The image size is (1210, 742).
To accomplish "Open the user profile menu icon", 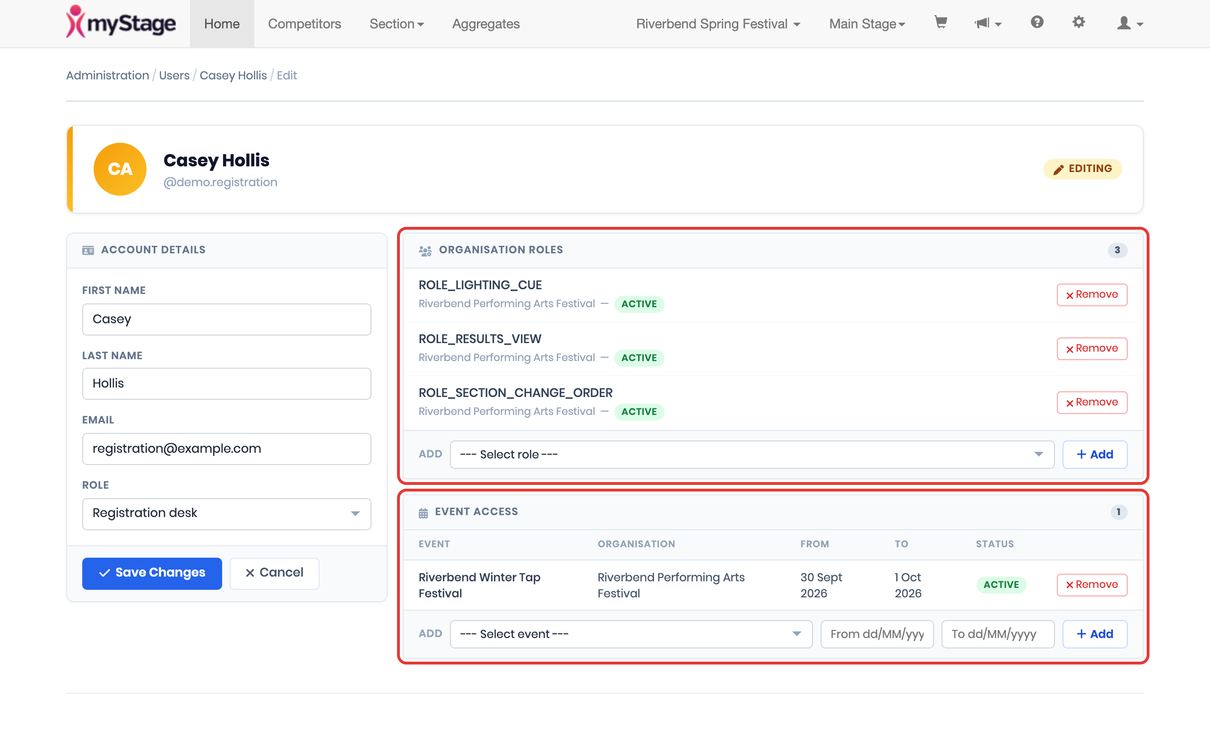I will click(1130, 23).
